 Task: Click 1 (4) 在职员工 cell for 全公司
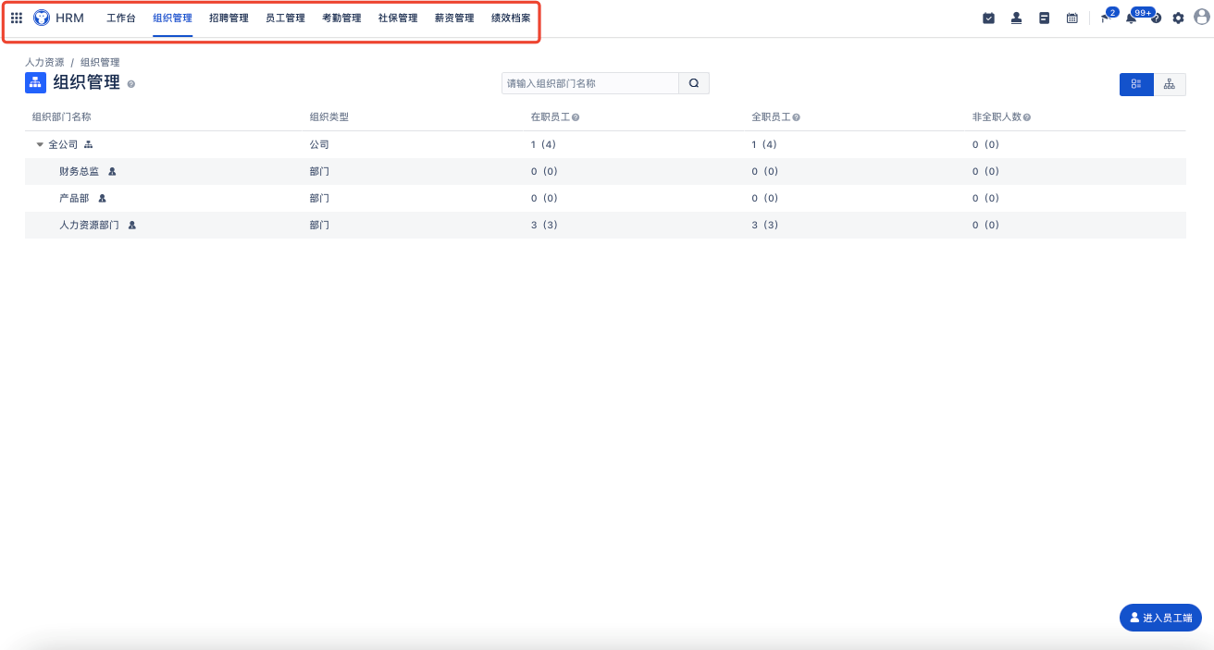[544, 144]
